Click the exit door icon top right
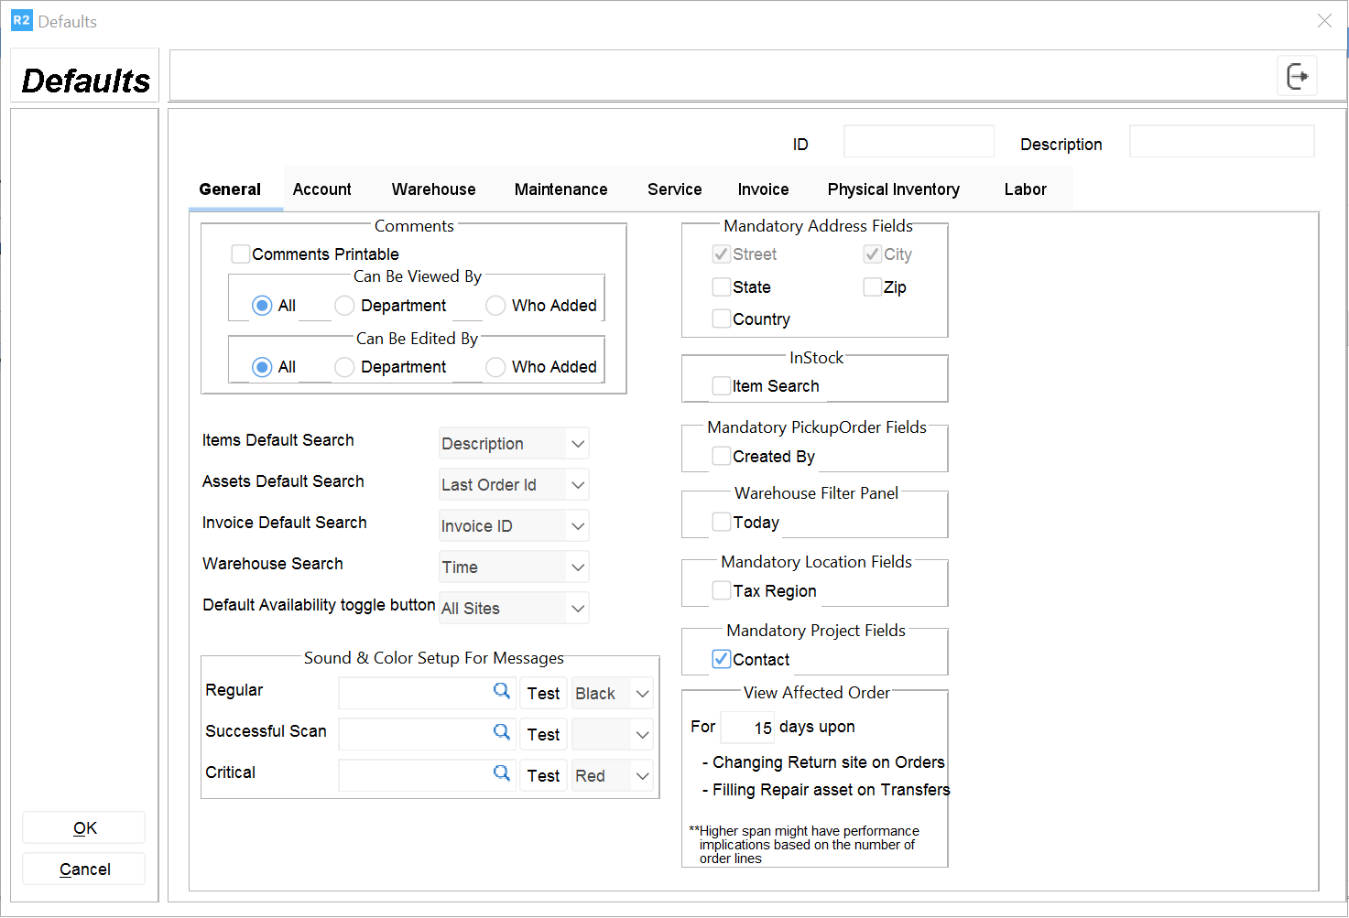Screen dimensions: 1349x918 point(1297,76)
